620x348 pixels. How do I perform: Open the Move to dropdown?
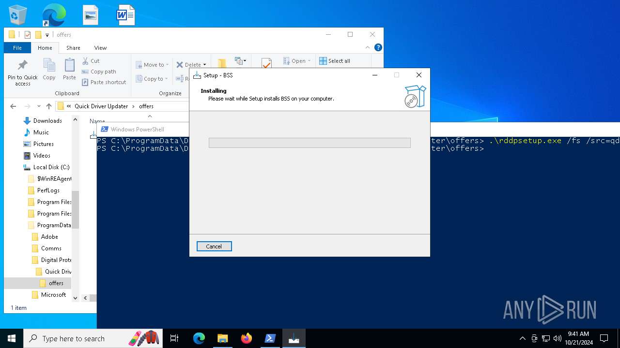click(152, 65)
